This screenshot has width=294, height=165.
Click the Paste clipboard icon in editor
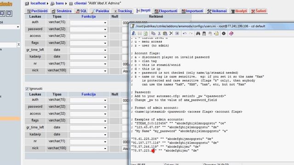[x=165, y=33]
